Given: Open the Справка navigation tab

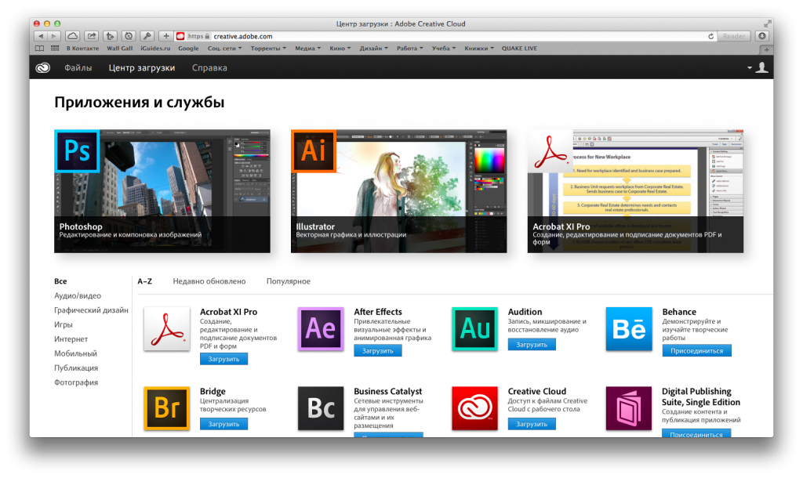Looking at the screenshot, I should pyautogui.click(x=209, y=67).
